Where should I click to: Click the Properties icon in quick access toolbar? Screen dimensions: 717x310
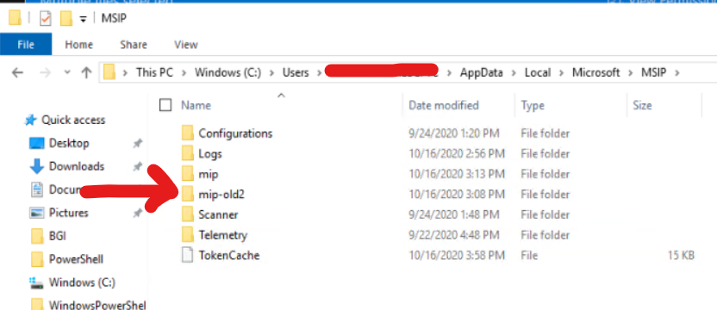[46, 18]
